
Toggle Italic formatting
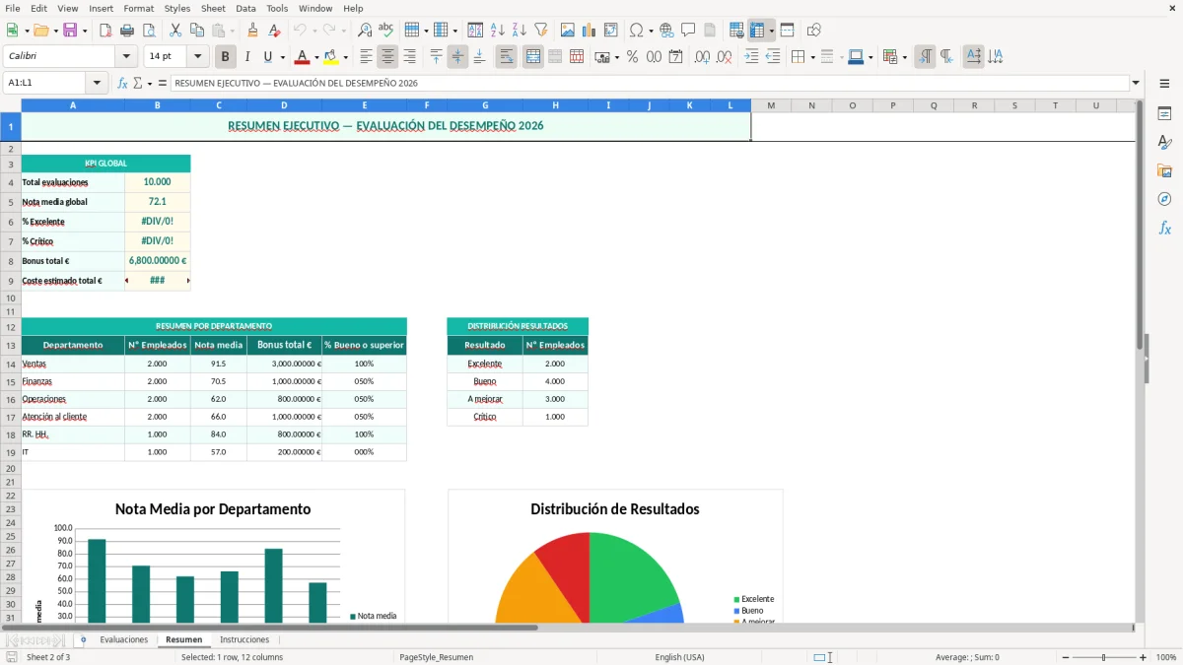(246, 57)
